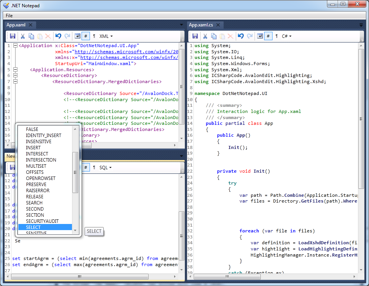
Task: Click scroll-up arrow in autocomplete list
Action: click(x=75, y=129)
